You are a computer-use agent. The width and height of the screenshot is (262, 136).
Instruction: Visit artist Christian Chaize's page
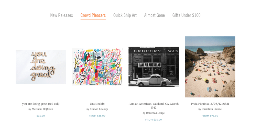(x=210, y=109)
